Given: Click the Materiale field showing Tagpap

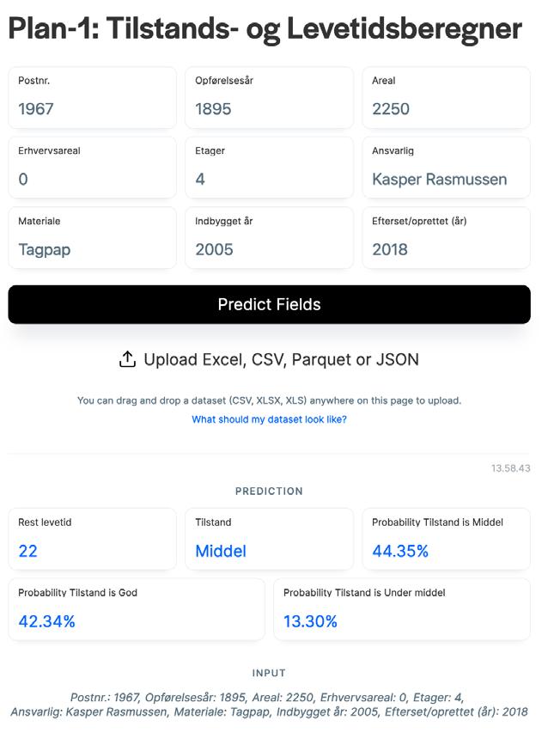Looking at the screenshot, I should pos(93,238).
